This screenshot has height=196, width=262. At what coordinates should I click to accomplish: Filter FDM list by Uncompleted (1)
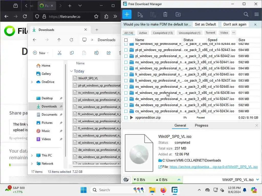tap(190, 33)
